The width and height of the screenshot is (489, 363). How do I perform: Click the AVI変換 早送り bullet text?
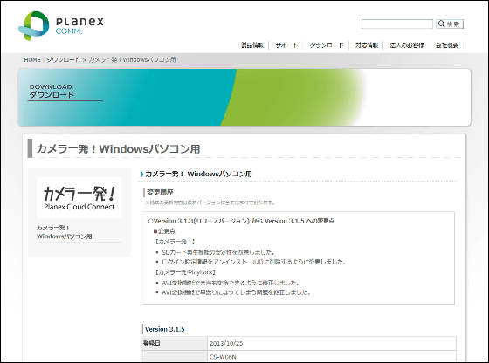point(236,292)
